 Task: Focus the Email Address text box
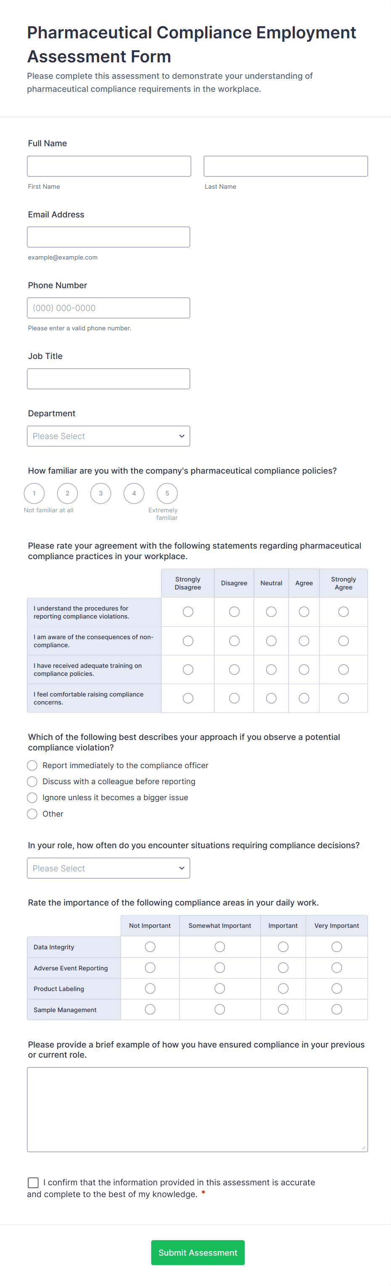pos(108,237)
